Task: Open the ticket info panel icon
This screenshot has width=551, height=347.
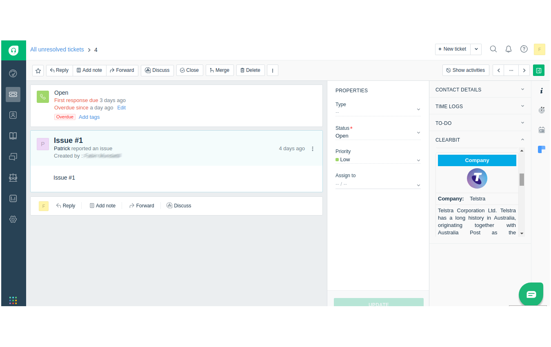Action: (542, 90)
